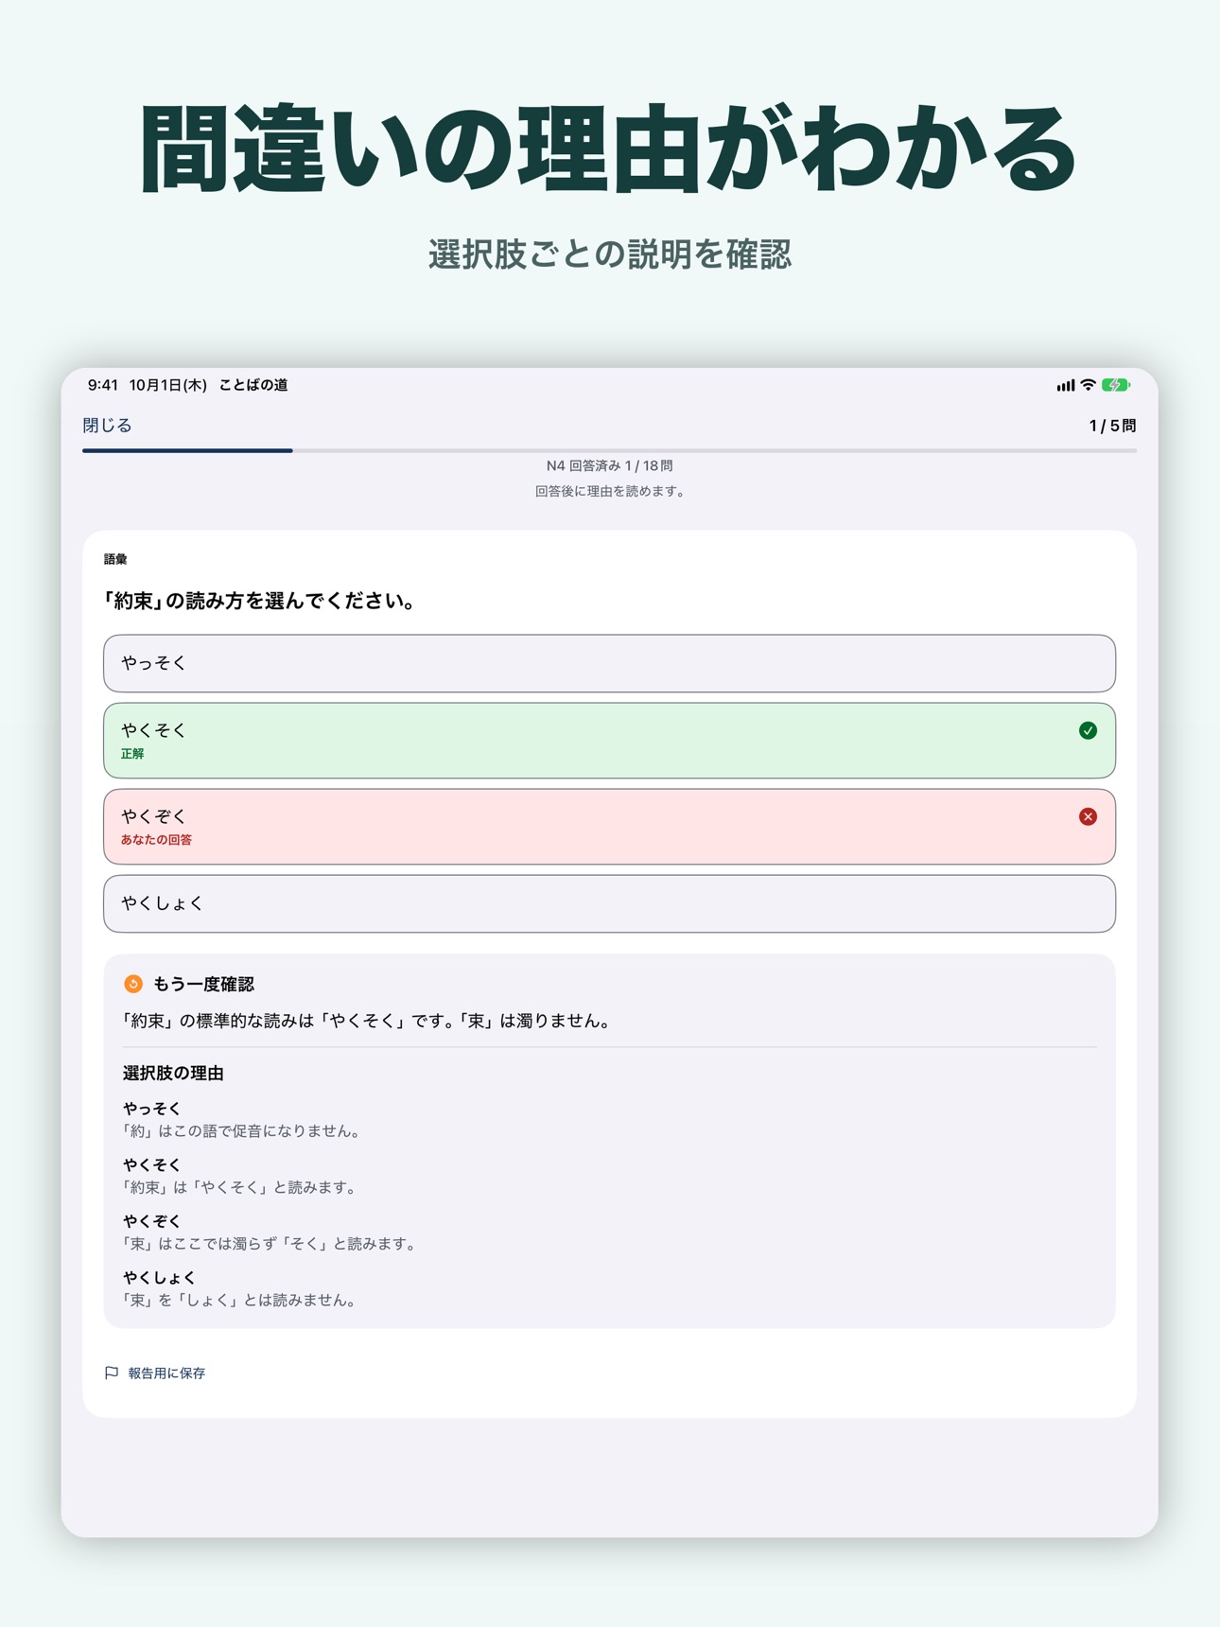
Task: Click the 9:41 time in status bar
Action: (103, 385)
